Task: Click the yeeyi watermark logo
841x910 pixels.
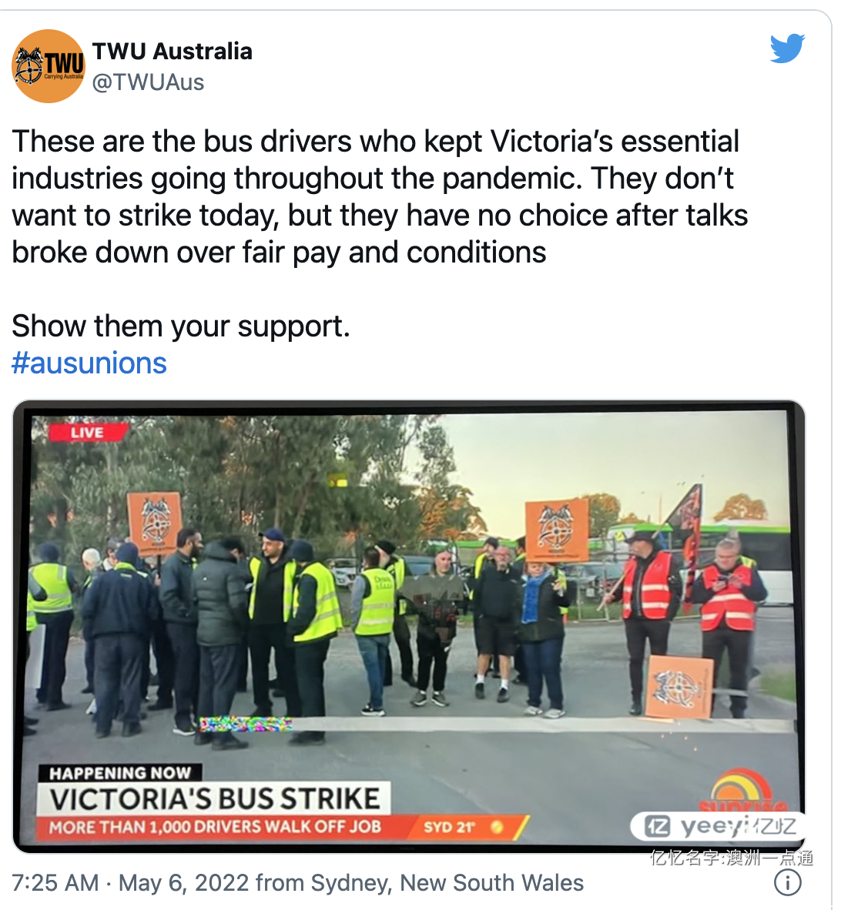Action: click(x=718, y=826)
